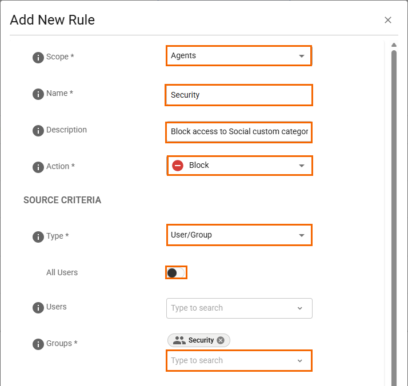The width and height of the screenshot is (408, 386).
Task: Click the Name field containing Security
Action: (x=238, y=95)
